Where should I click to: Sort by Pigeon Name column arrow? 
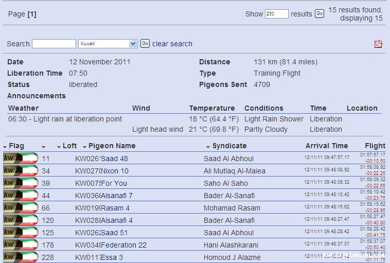(x=85, y=147)
